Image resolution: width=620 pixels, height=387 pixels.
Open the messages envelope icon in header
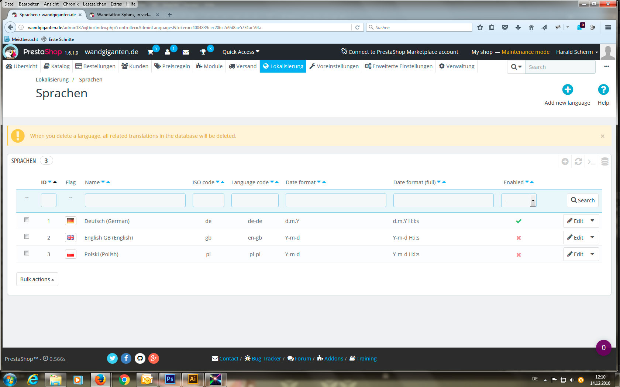(186, 52)
